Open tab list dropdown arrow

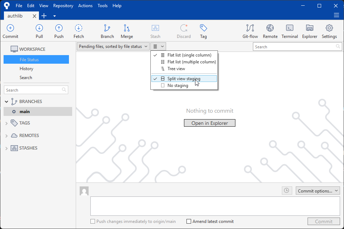(54, 16)
